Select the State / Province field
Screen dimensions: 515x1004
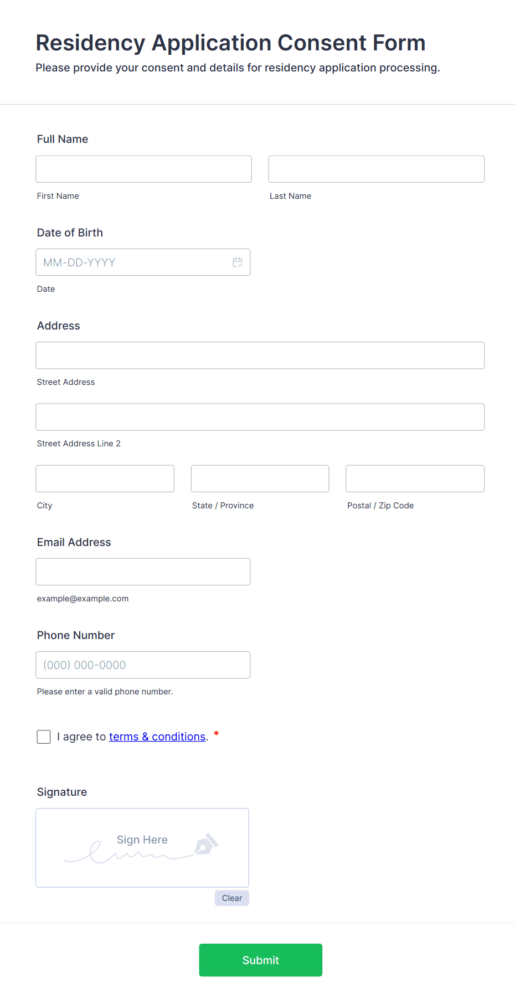(260, 478)
